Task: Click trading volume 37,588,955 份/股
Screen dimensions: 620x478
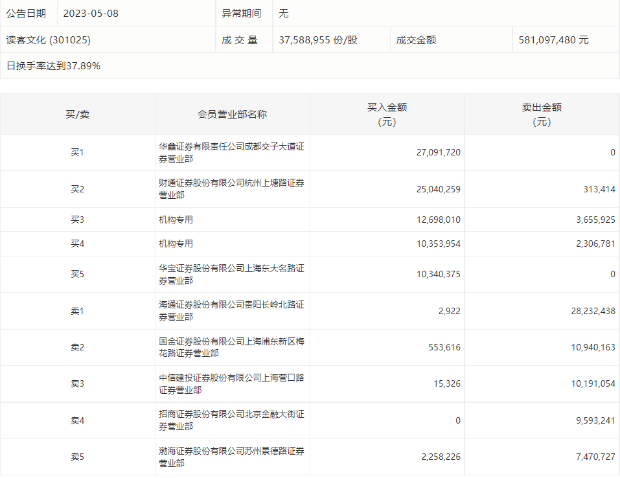Action: (318, 40)
